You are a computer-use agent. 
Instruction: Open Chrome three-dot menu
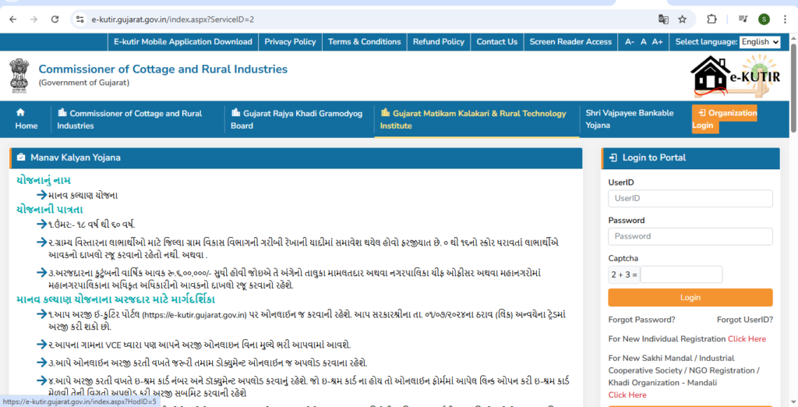[786, 19]
